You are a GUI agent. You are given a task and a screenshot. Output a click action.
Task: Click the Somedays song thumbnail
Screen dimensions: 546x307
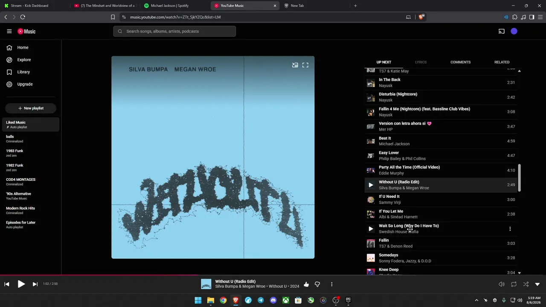(371, 258)
